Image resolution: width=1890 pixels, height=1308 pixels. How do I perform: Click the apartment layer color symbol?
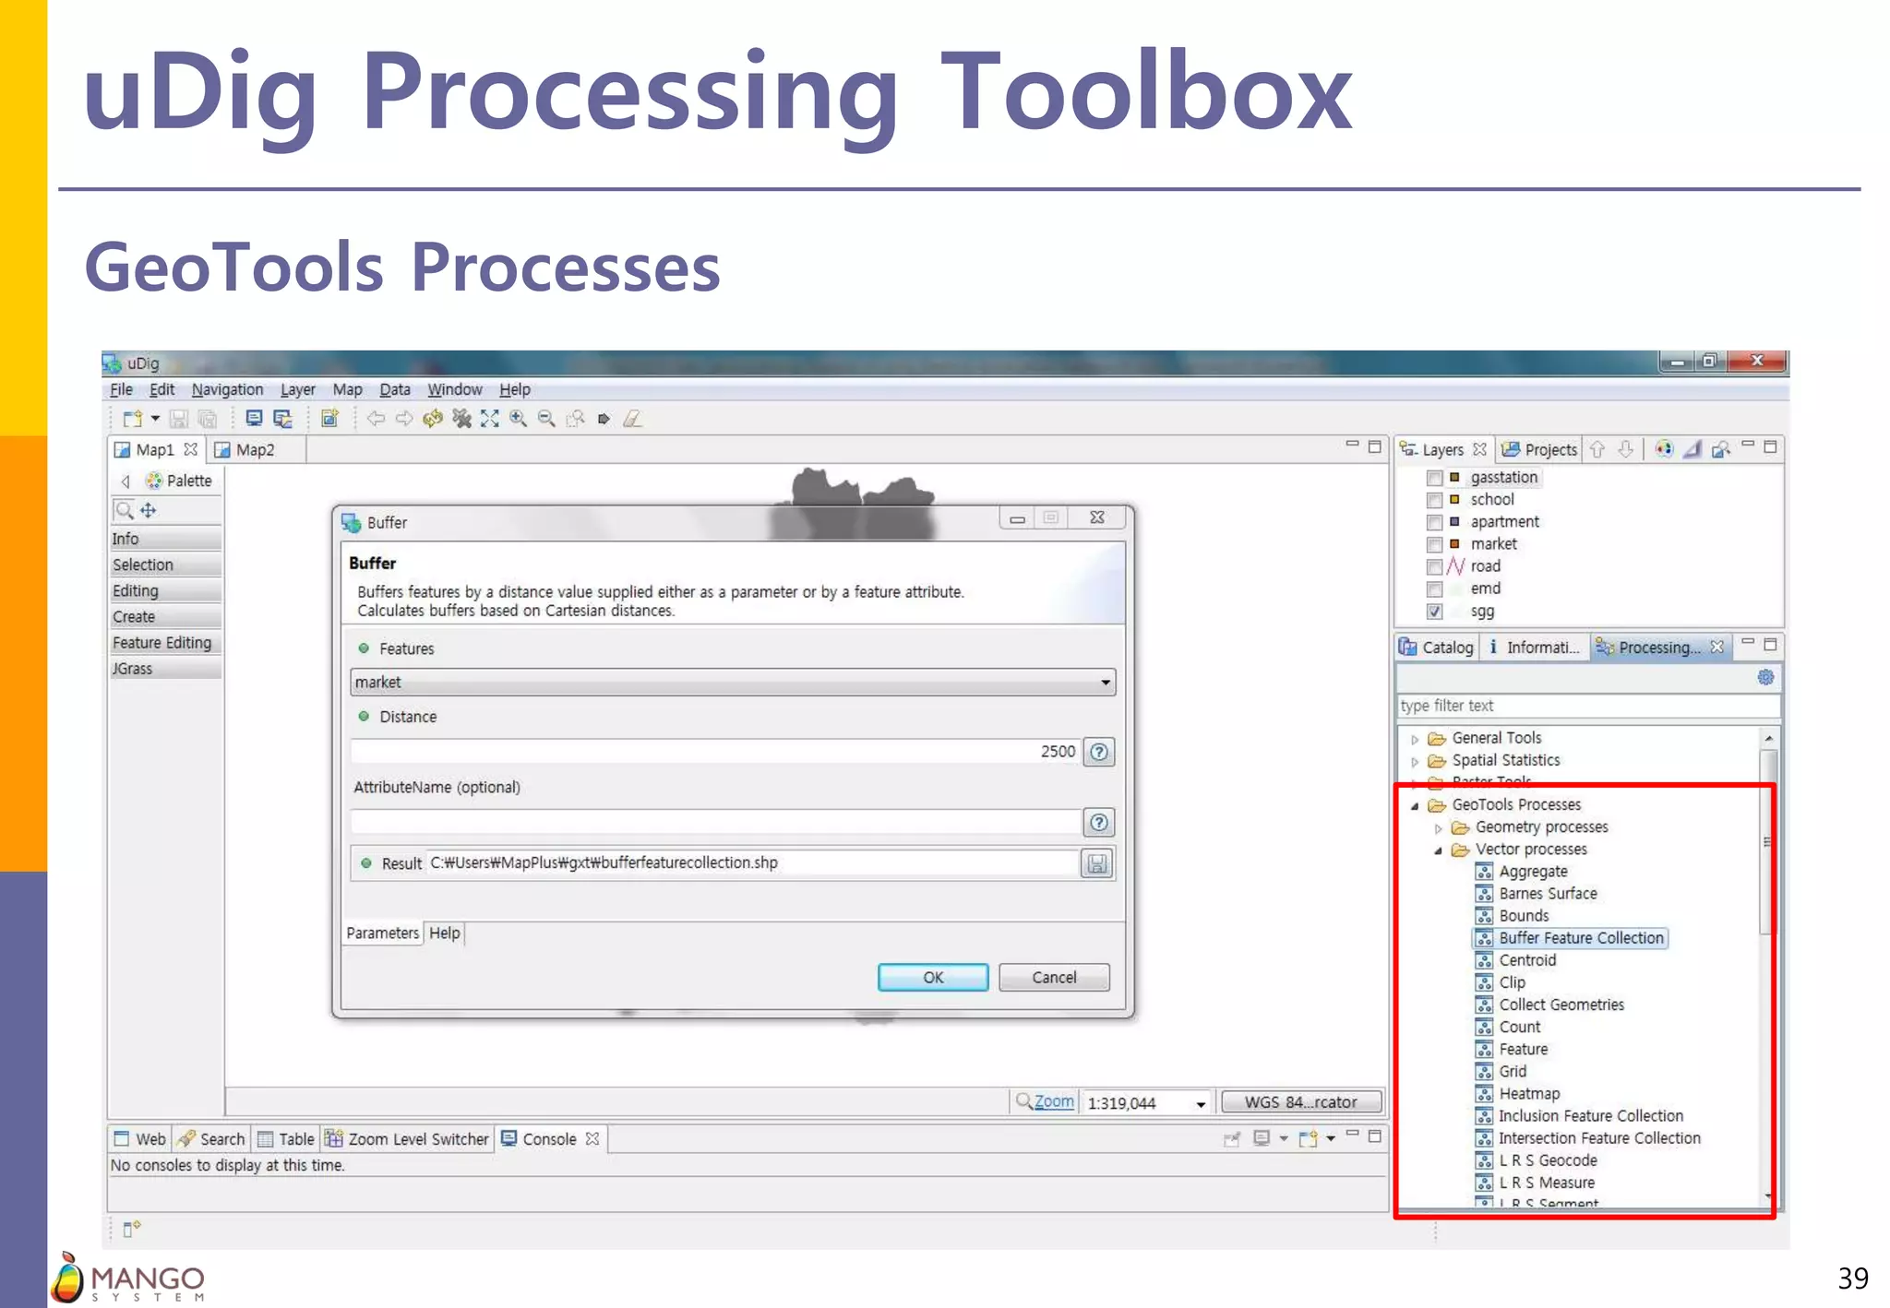click(x=1454, y=521)
